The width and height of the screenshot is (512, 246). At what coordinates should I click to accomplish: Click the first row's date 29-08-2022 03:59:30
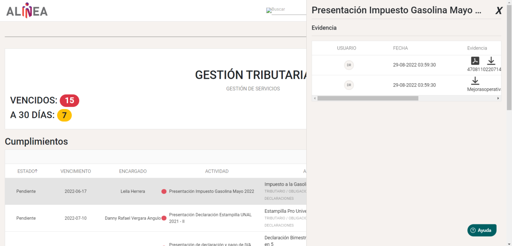[414, 65]
